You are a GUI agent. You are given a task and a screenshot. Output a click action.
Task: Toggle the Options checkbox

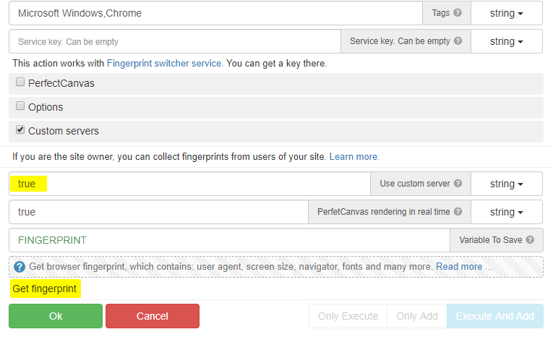tap(20, 106)
